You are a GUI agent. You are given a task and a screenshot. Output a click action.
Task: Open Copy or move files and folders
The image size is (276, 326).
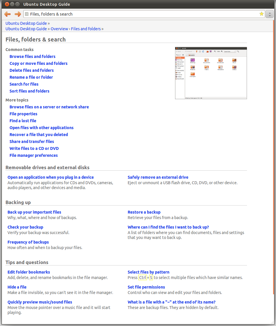[x=38, y=63]
